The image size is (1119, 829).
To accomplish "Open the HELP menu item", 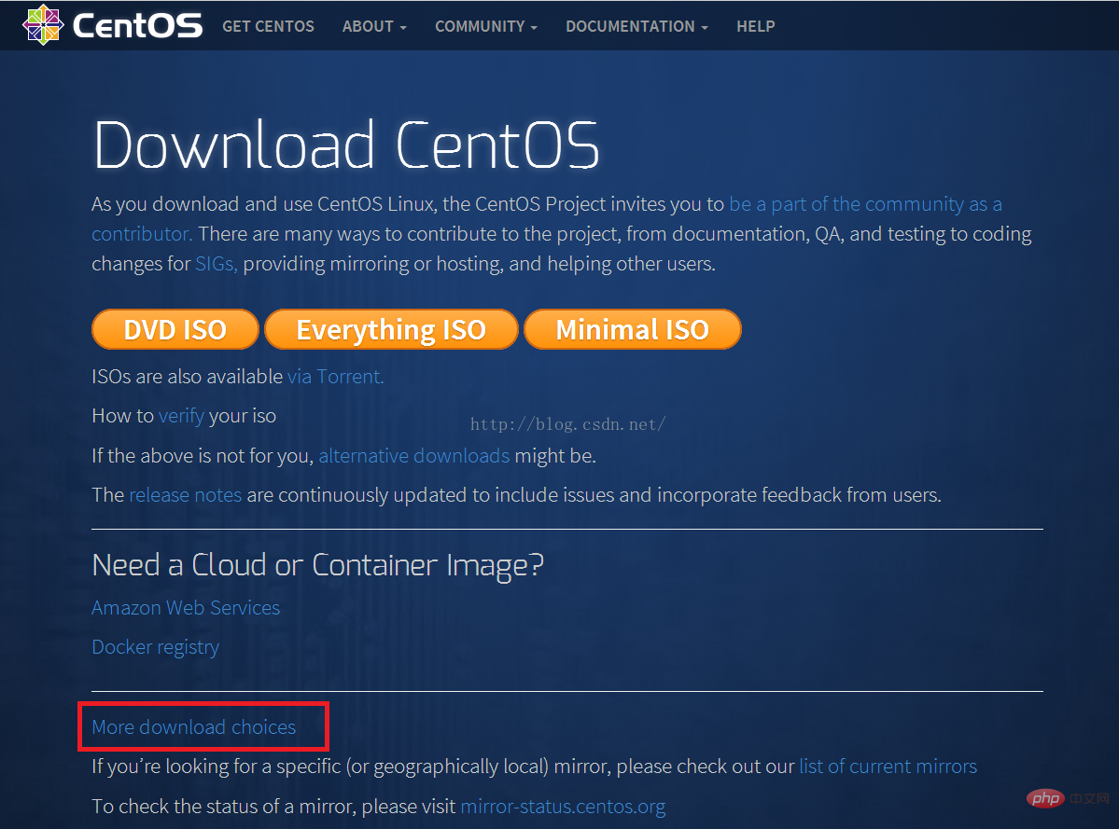I will (756, 26).
